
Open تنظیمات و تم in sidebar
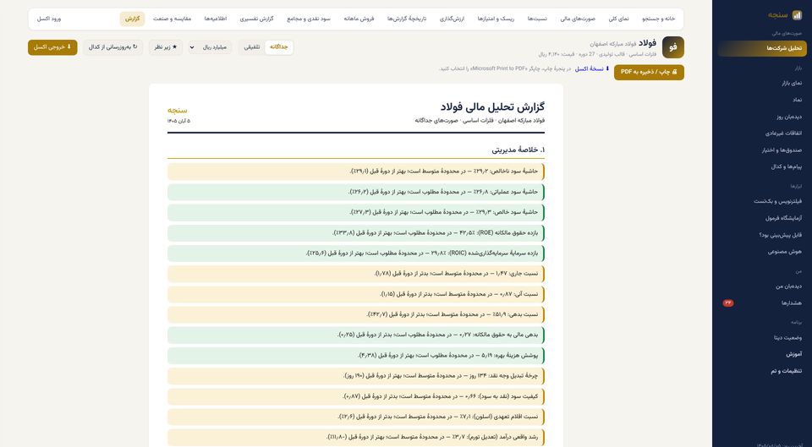(x=762, y=371)
